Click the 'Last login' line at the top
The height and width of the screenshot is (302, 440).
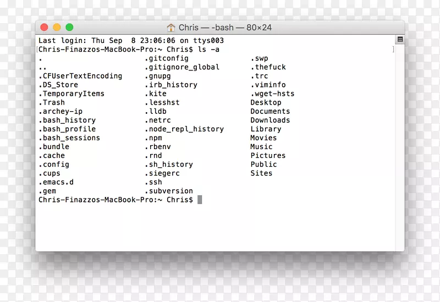(x=131, y=41)
